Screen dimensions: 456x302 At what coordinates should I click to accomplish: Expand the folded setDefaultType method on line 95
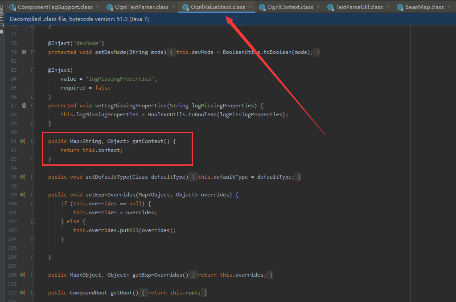coord(33,177)
